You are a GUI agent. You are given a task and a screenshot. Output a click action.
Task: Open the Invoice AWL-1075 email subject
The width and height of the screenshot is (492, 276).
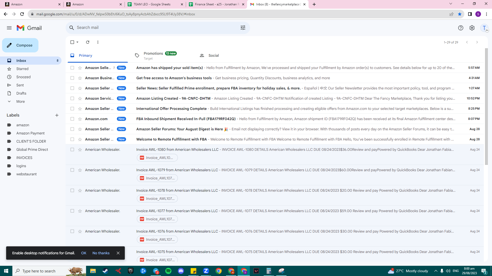coord(177,252)
